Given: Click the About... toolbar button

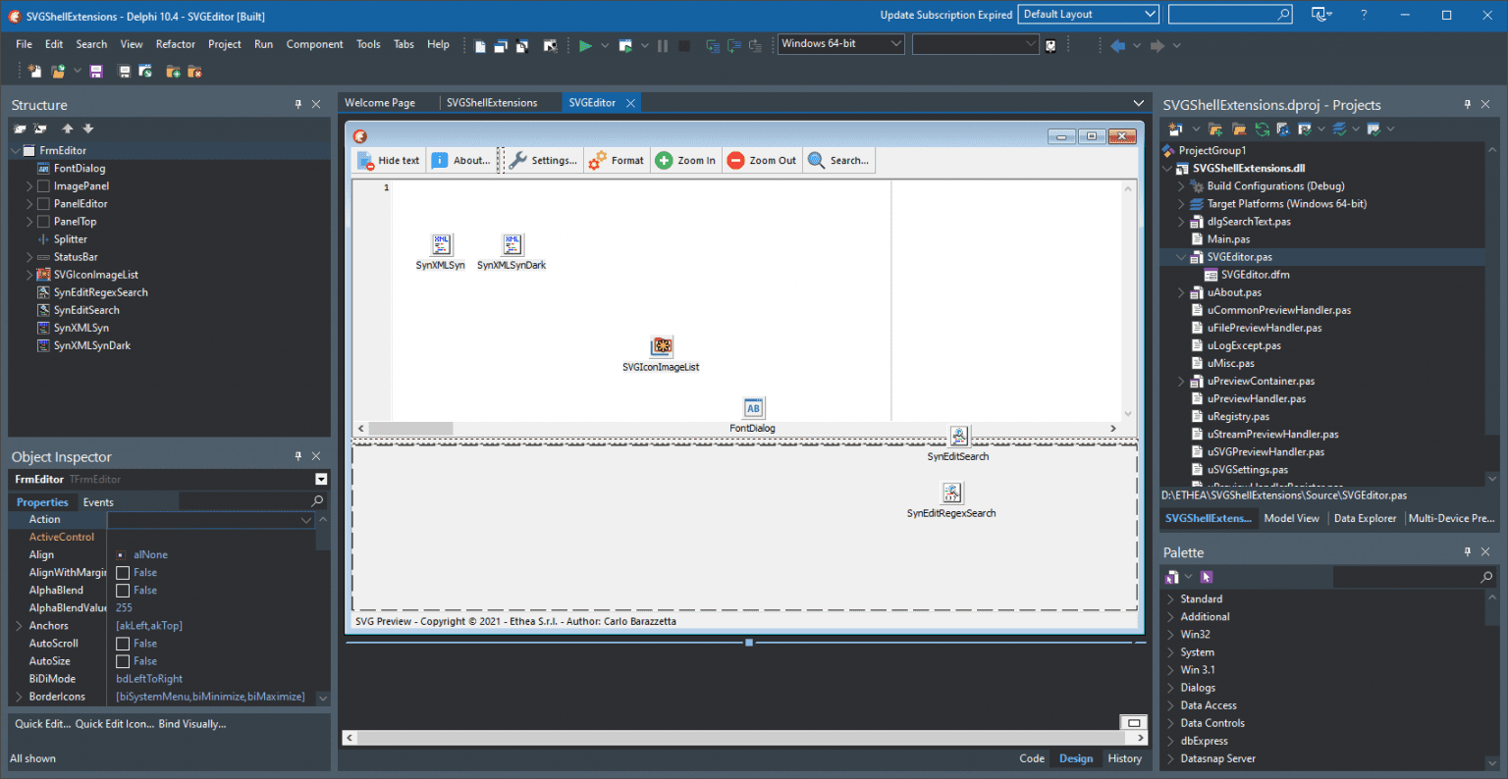Looking at the screenshot, I should tap(461, 161).
